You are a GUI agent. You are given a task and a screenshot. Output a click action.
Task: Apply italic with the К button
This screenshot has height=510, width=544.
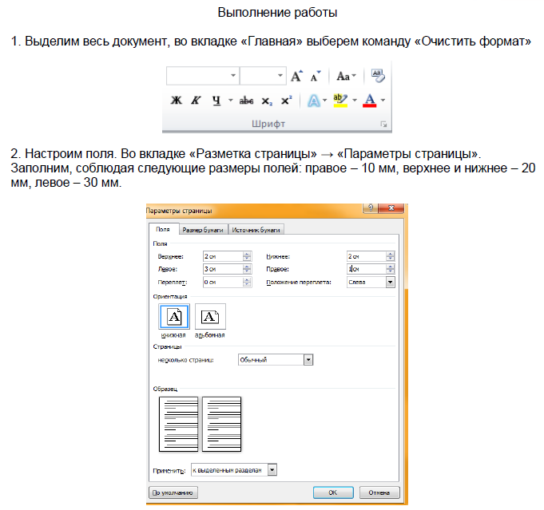click(x=196, y=101)
